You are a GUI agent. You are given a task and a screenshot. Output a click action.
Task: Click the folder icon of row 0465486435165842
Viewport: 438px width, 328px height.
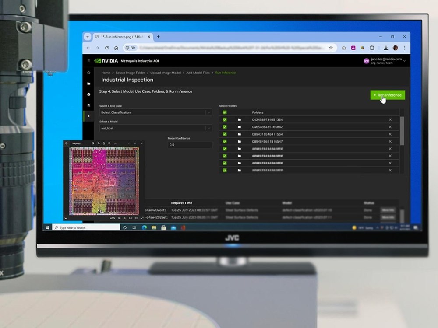tap(239, 127)
